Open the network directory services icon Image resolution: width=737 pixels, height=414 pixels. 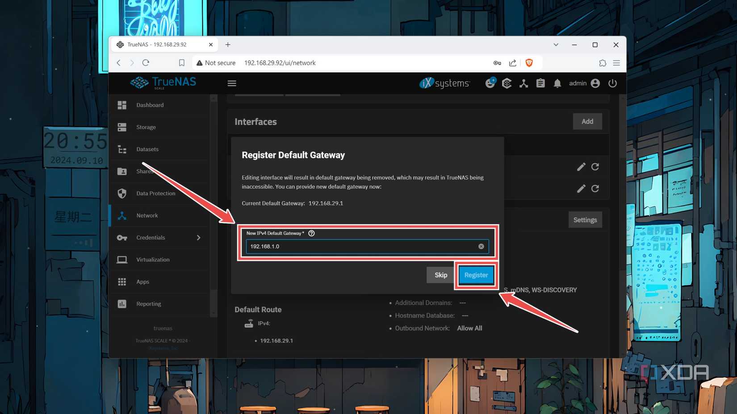(x=523, y=83)
